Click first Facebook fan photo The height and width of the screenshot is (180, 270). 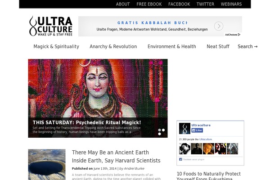pyautogui.click(x=184, y=148)
